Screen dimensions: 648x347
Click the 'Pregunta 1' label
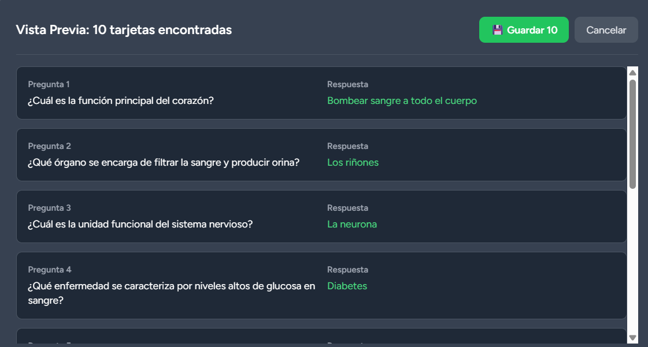49,84
